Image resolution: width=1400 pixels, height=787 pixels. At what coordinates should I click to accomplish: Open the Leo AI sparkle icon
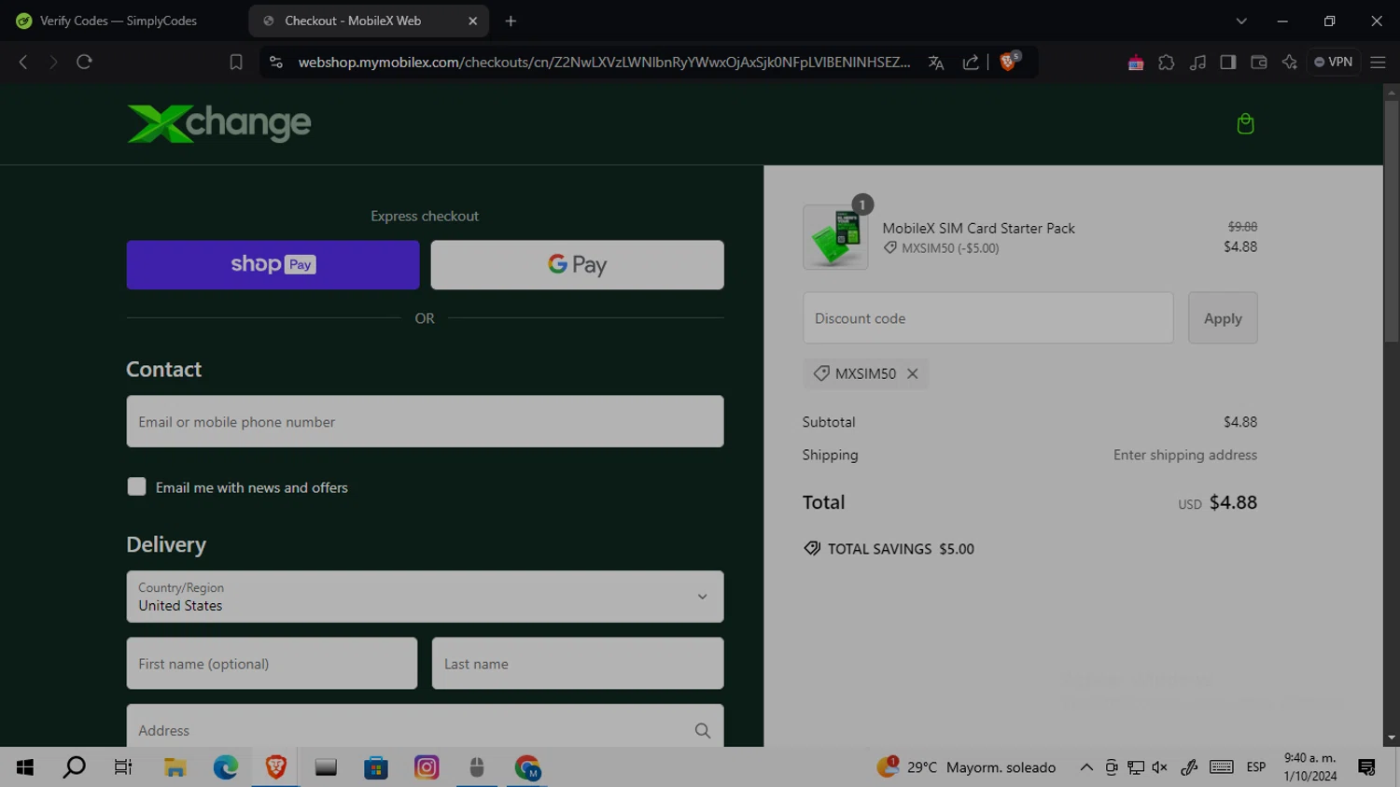[x=1290, y=63]
